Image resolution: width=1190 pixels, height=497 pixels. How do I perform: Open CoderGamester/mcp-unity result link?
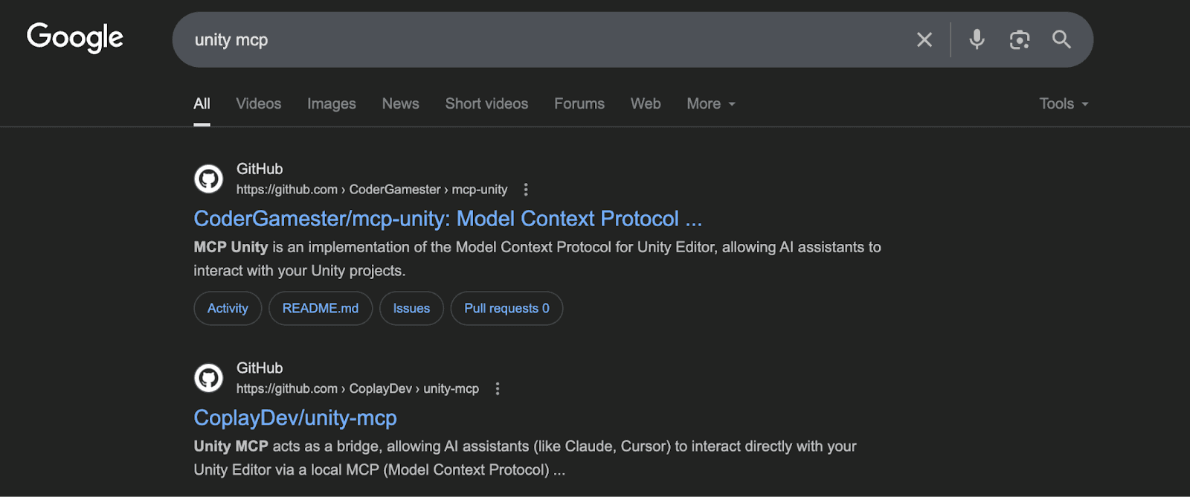point(447,219)
